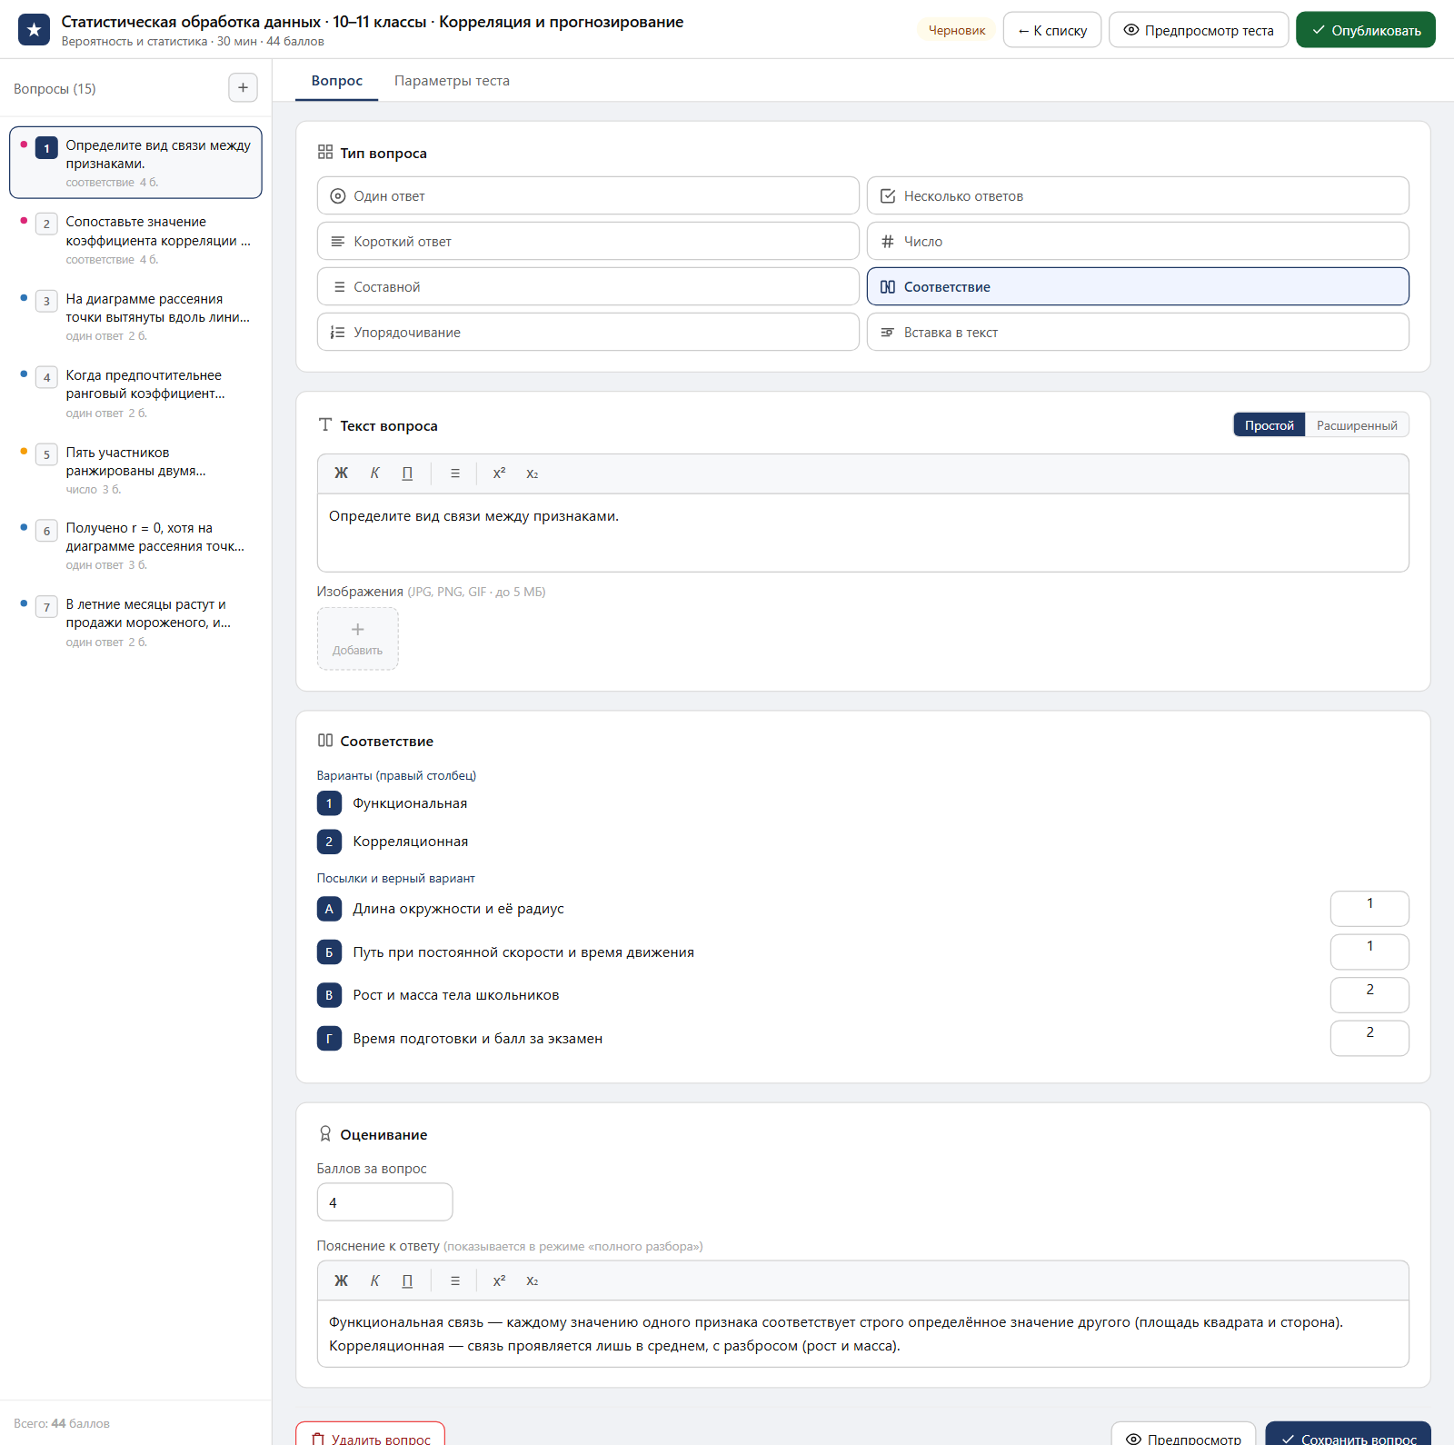Open answer selector for «Рост и масса тела школьников»
Image resolution: width=1454 pixels, height=1445 pixels.
pos(1369,995)
